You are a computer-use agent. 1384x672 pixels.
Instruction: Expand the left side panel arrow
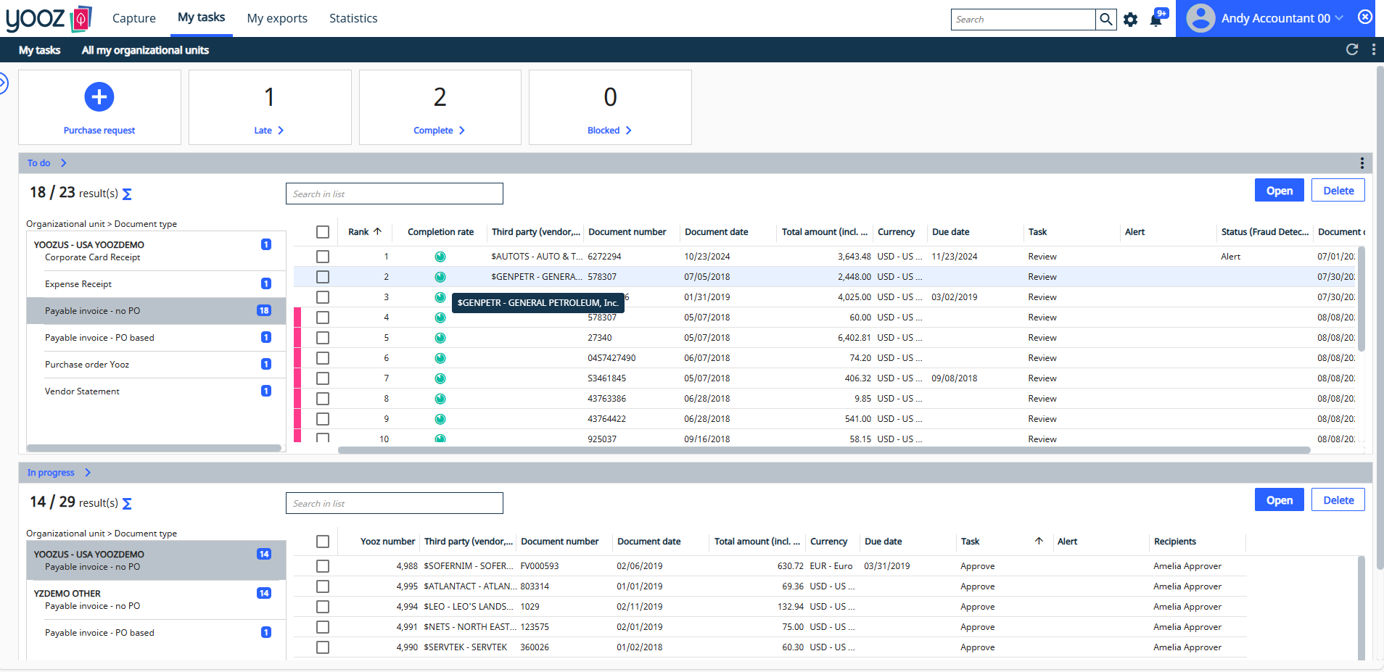(x=4, y=83)
